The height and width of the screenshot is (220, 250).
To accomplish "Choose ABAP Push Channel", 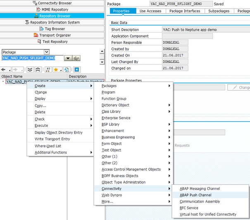I will [x=210, y=195].
